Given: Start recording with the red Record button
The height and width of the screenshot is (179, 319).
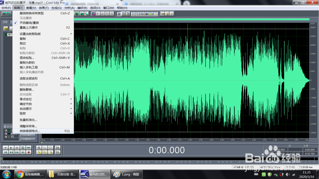Looking at the screenshot, I should pyautogui.click(x=28, y=152).
